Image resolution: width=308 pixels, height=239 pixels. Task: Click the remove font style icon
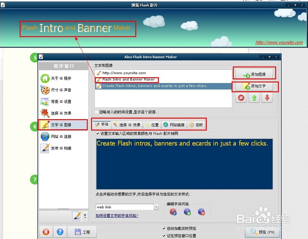click(x=201, y=212)
